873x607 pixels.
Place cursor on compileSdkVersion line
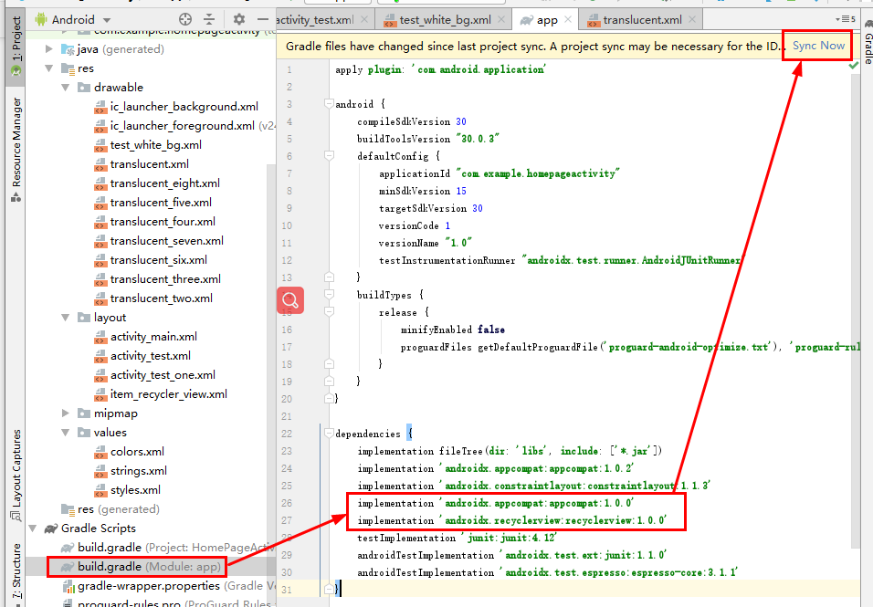[412, 121]
